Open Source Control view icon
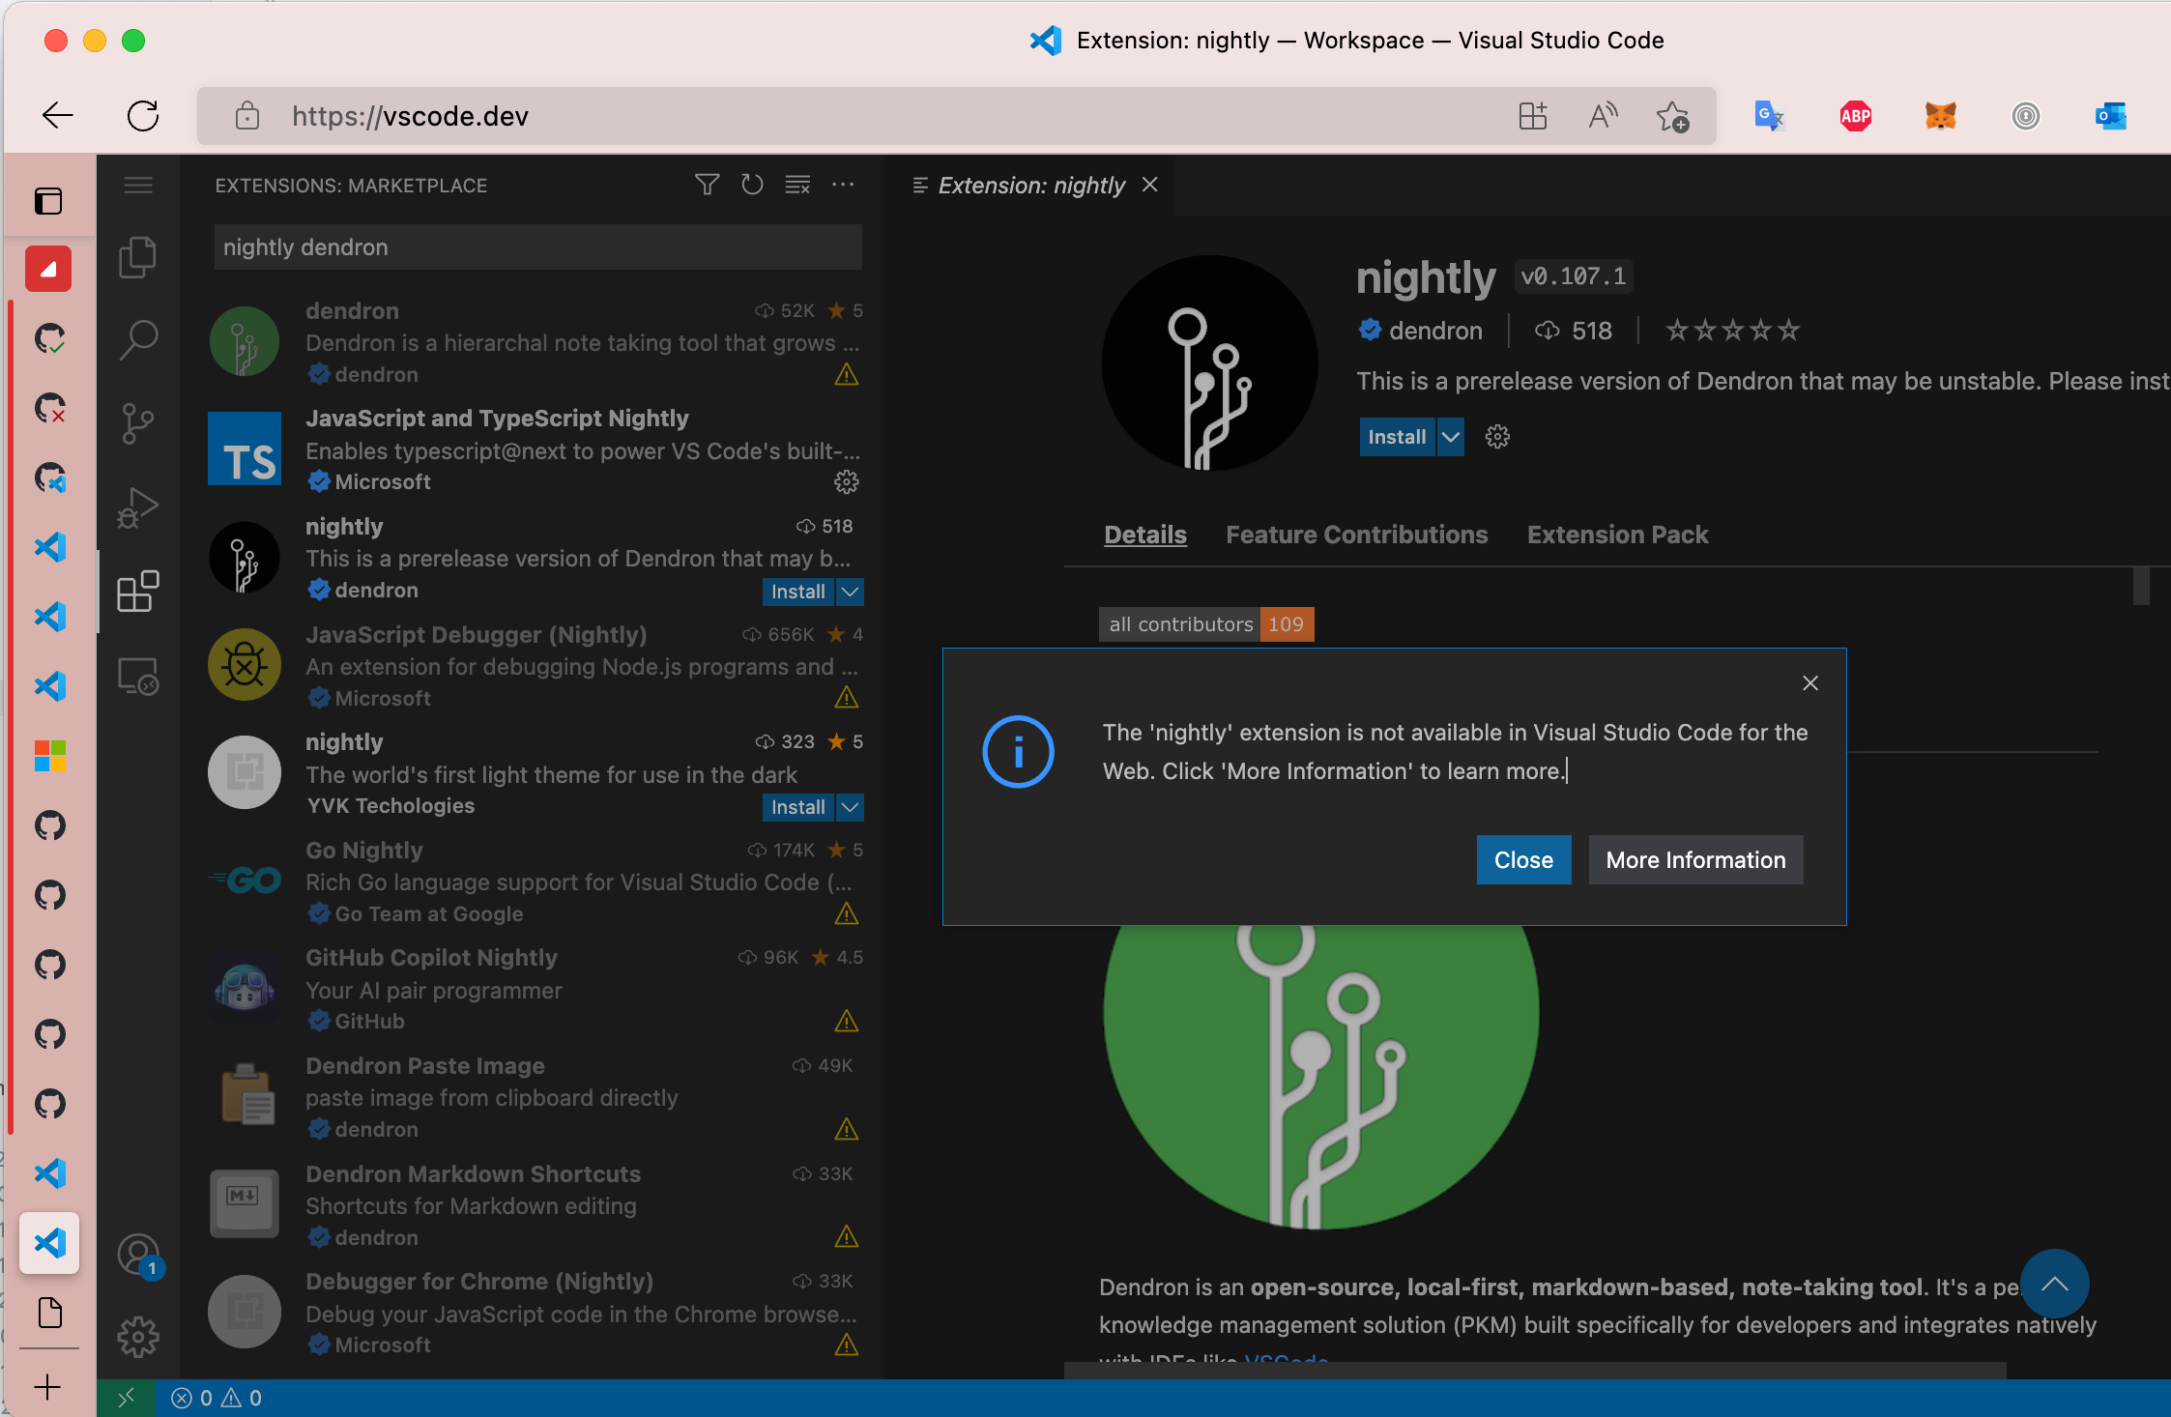This screenshot has height=1417, width=2171. (x=137, y=423)
